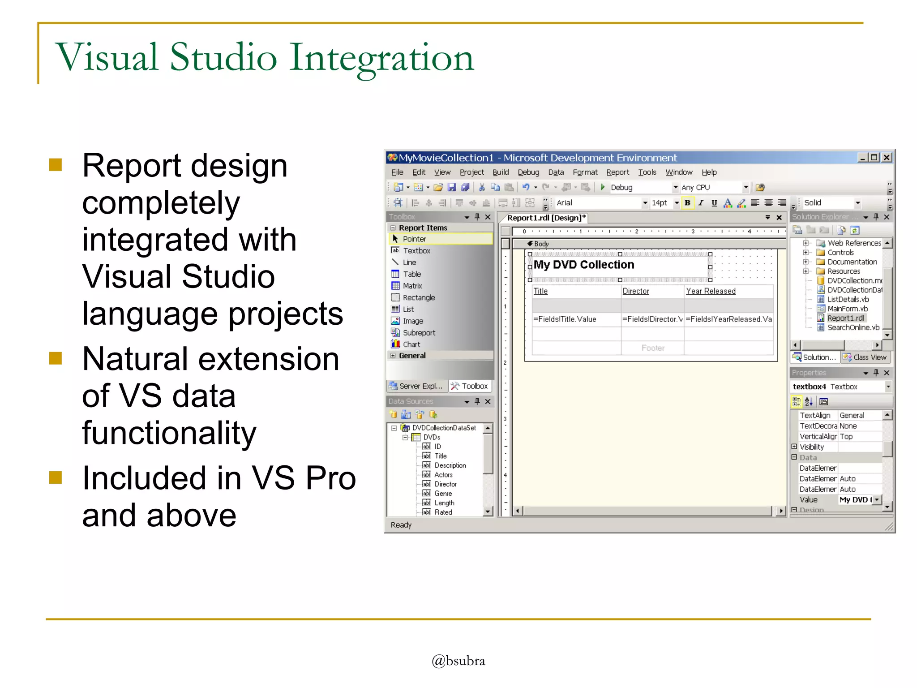The image size is (917, 688).
Task: Click the Center Text alignment icon
Action: (x=768, y=203)
